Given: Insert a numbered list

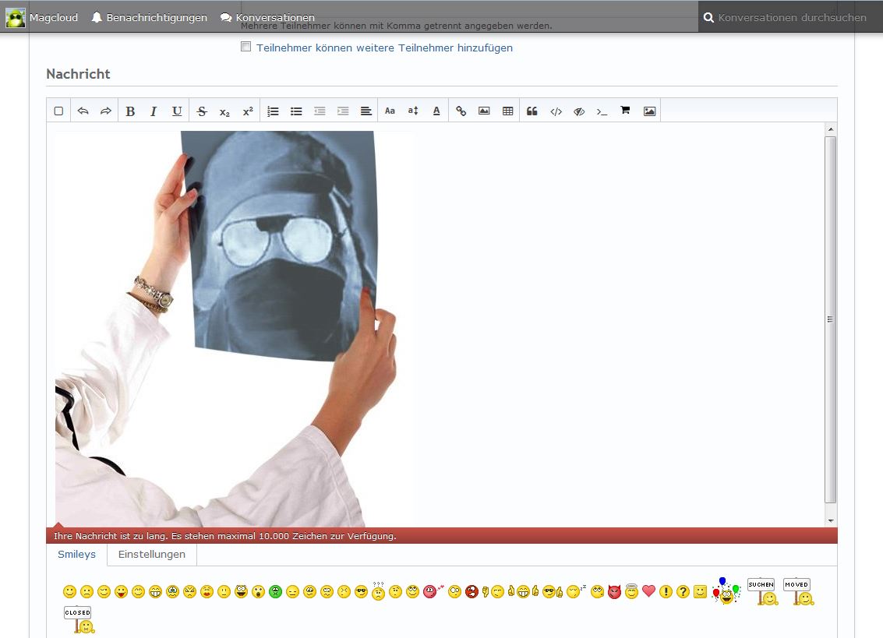Looking at the screenshot, I should 273,111.
